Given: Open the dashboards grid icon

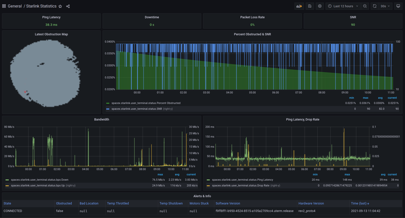Looking at the screenshot, I should [4, 6].
